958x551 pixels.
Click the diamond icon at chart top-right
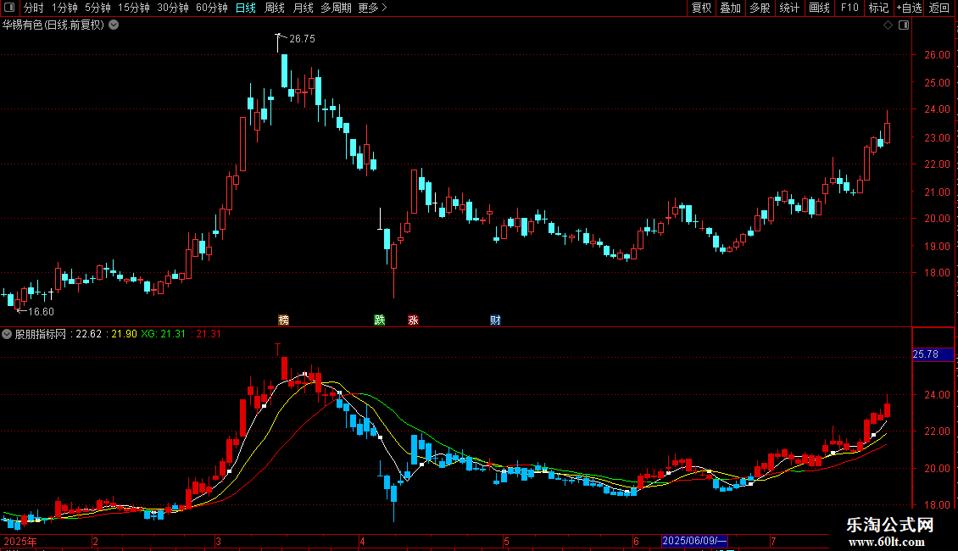tap(888, 25)
